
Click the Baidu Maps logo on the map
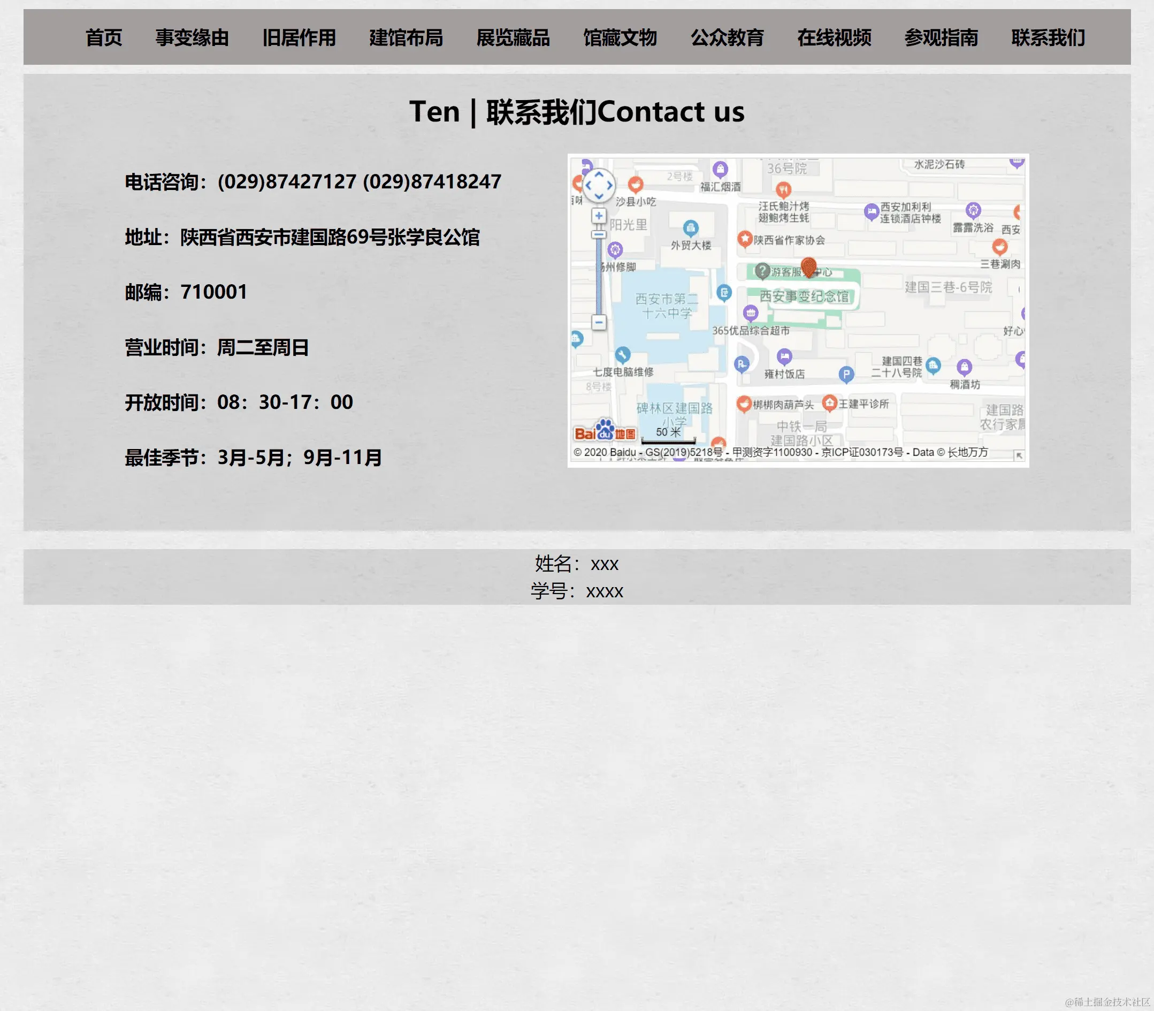606,433
